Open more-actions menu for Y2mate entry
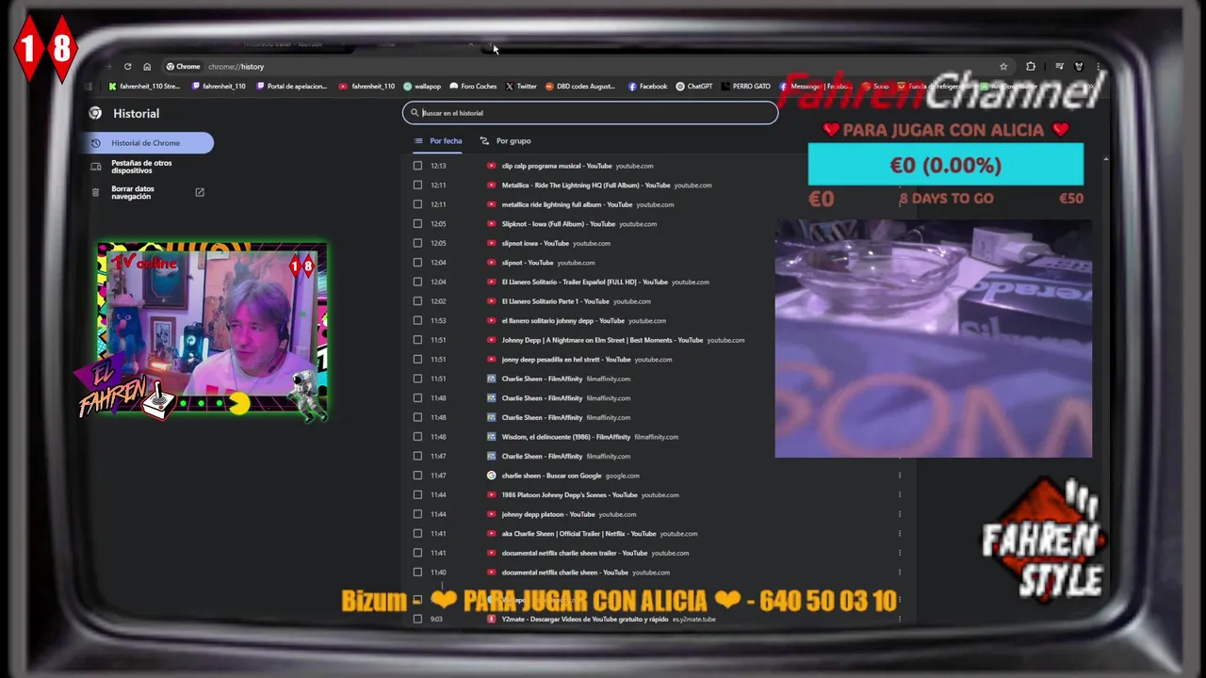Image resolution: width=1206 pixels, height=678 pixels. (900, 620)
